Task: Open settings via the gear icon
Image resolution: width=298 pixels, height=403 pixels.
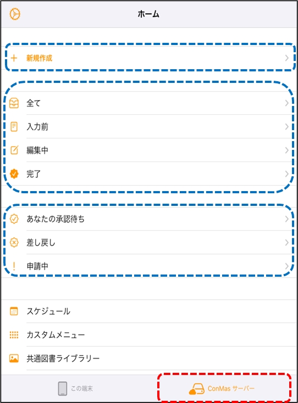Action: tap(15, 14)
